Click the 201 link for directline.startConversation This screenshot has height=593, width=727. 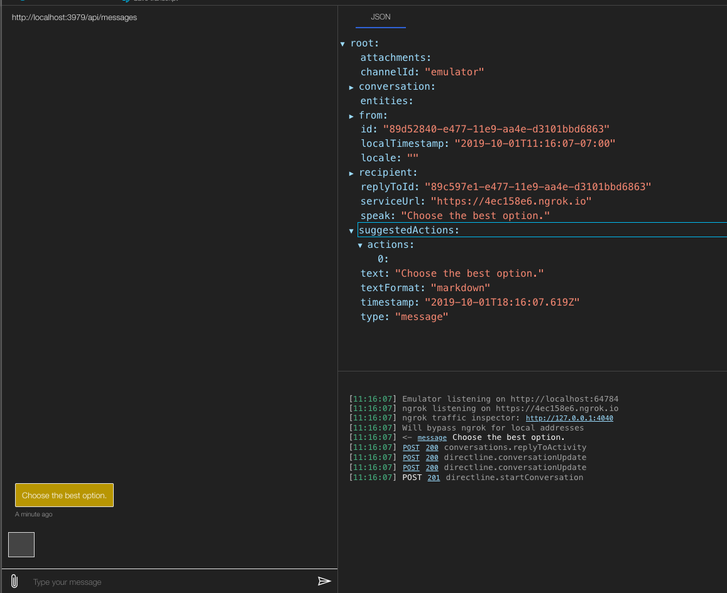pyautogui.click(x=434, y=478)
